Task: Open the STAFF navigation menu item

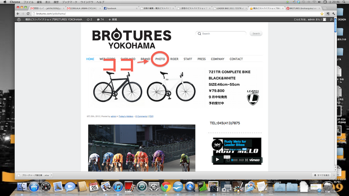Action: (x=188, y=59)
